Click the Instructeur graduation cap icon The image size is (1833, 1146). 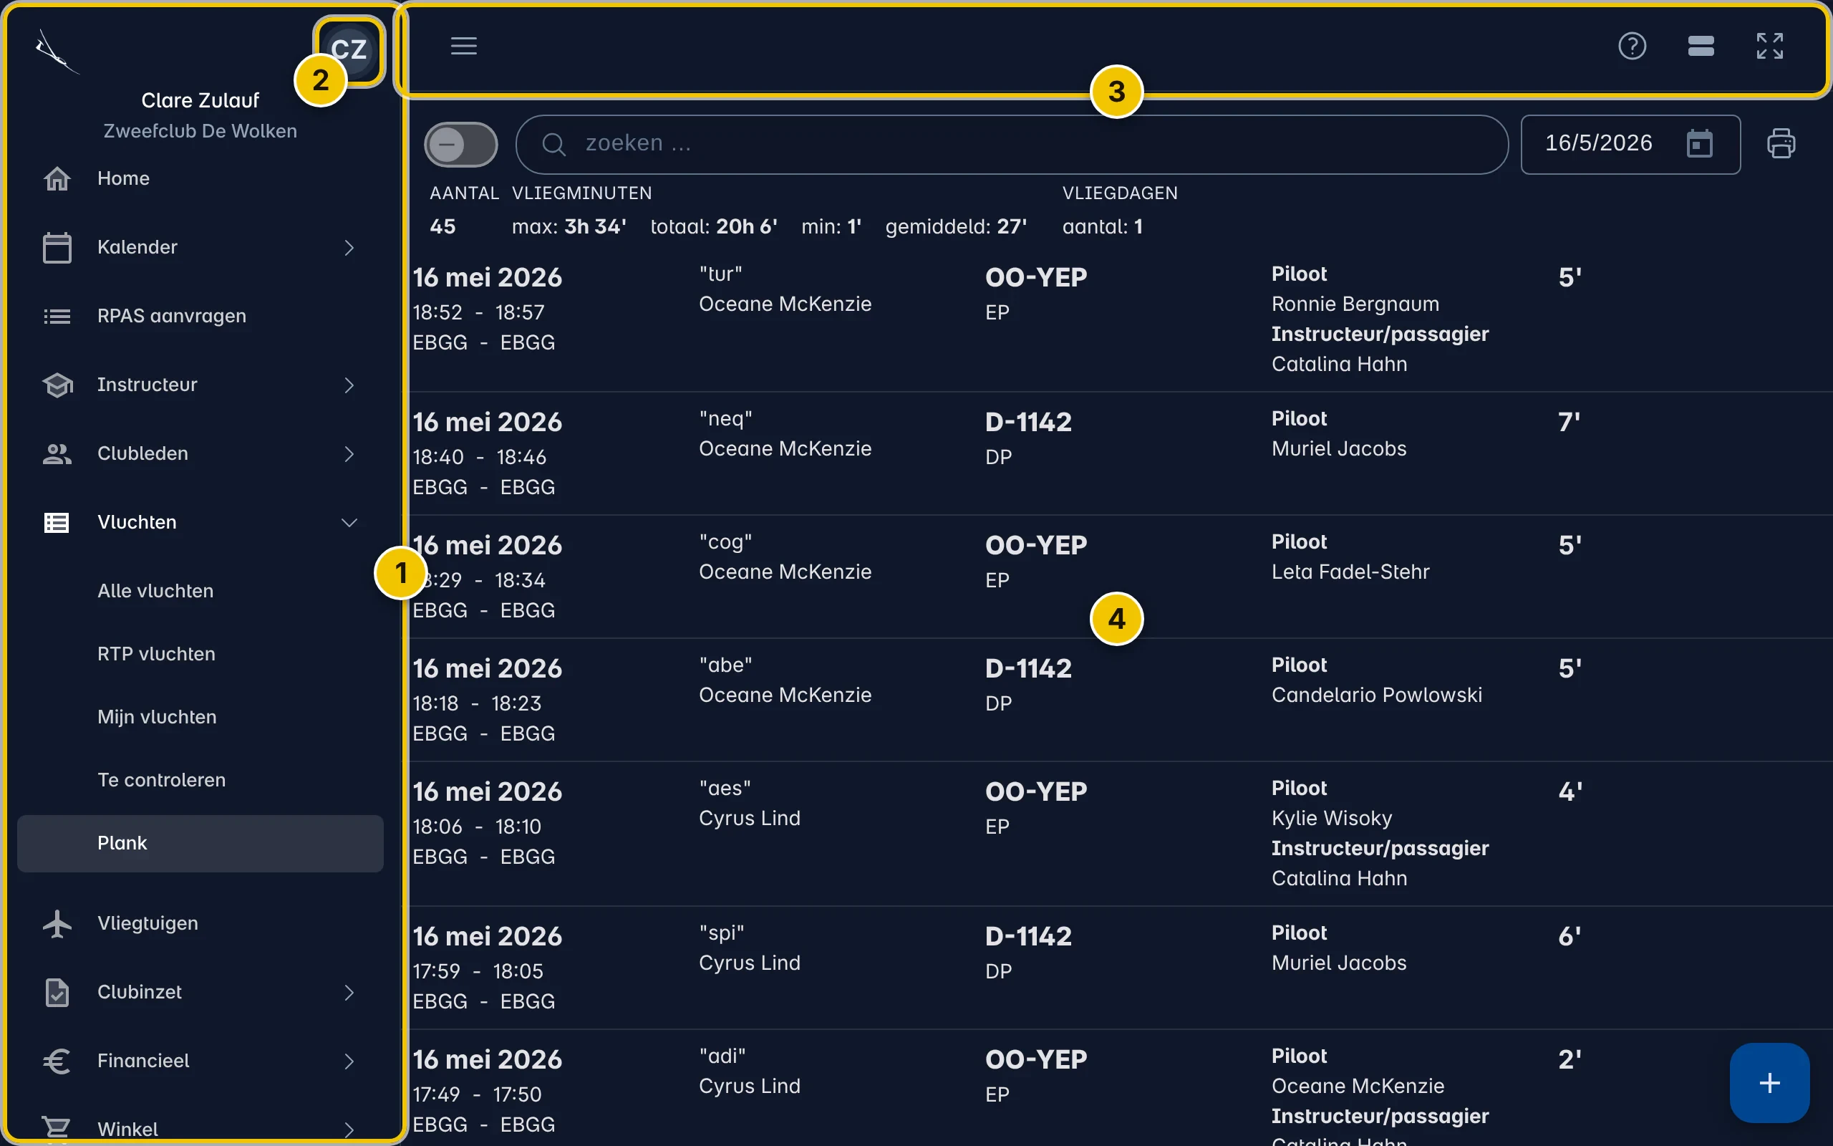click(57, 385)
